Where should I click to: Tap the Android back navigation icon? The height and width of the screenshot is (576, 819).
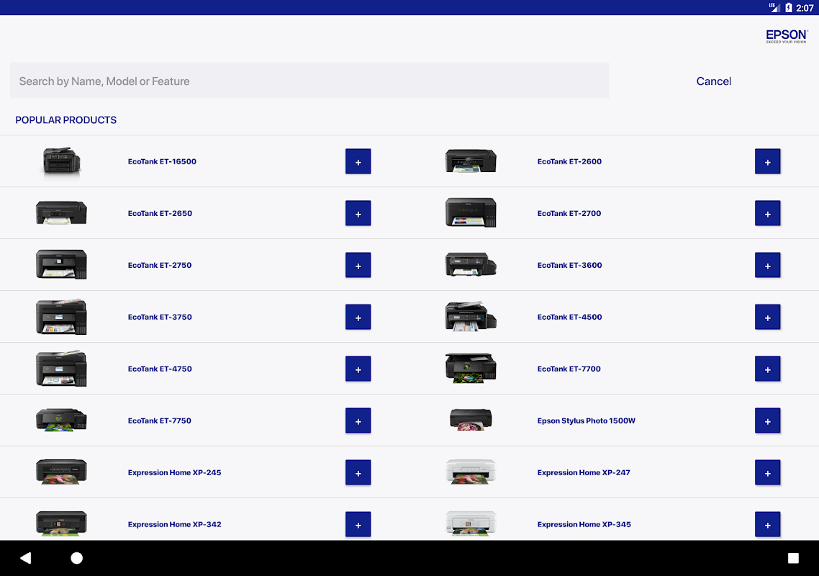pyautogui.click(x=26, y=558)
